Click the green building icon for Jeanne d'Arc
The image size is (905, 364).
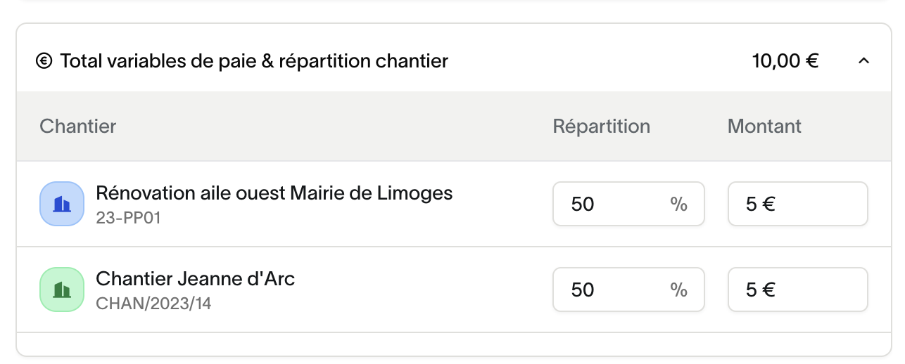click(62, 290)
